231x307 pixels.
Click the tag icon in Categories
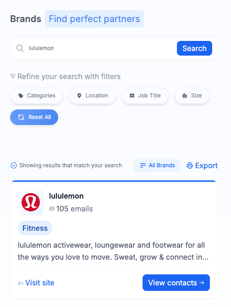pyautogui.click(x=21, y=96)
